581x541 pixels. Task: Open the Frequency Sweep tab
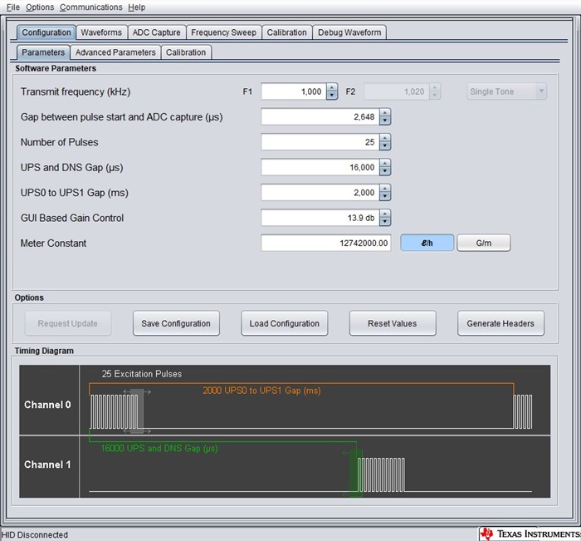[x=223, y=32]
